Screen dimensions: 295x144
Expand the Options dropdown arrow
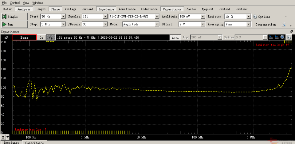[x=286, y=17]
